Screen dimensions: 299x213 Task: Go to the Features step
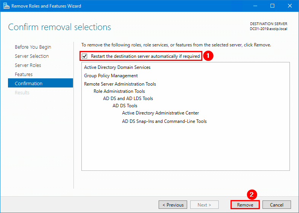[24, 75]
